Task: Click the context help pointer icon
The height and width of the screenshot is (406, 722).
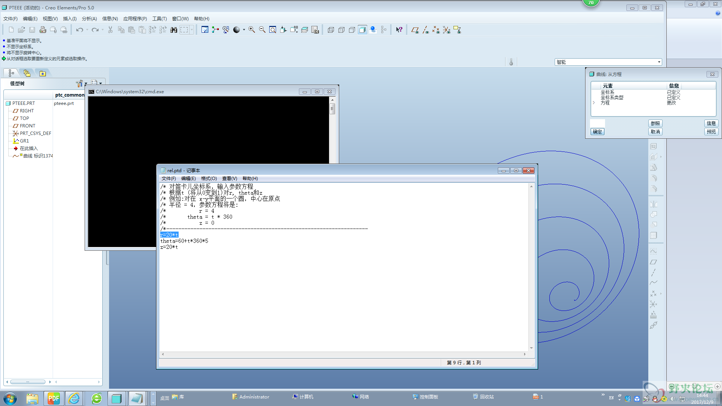Action: click(x=399, y=30)
